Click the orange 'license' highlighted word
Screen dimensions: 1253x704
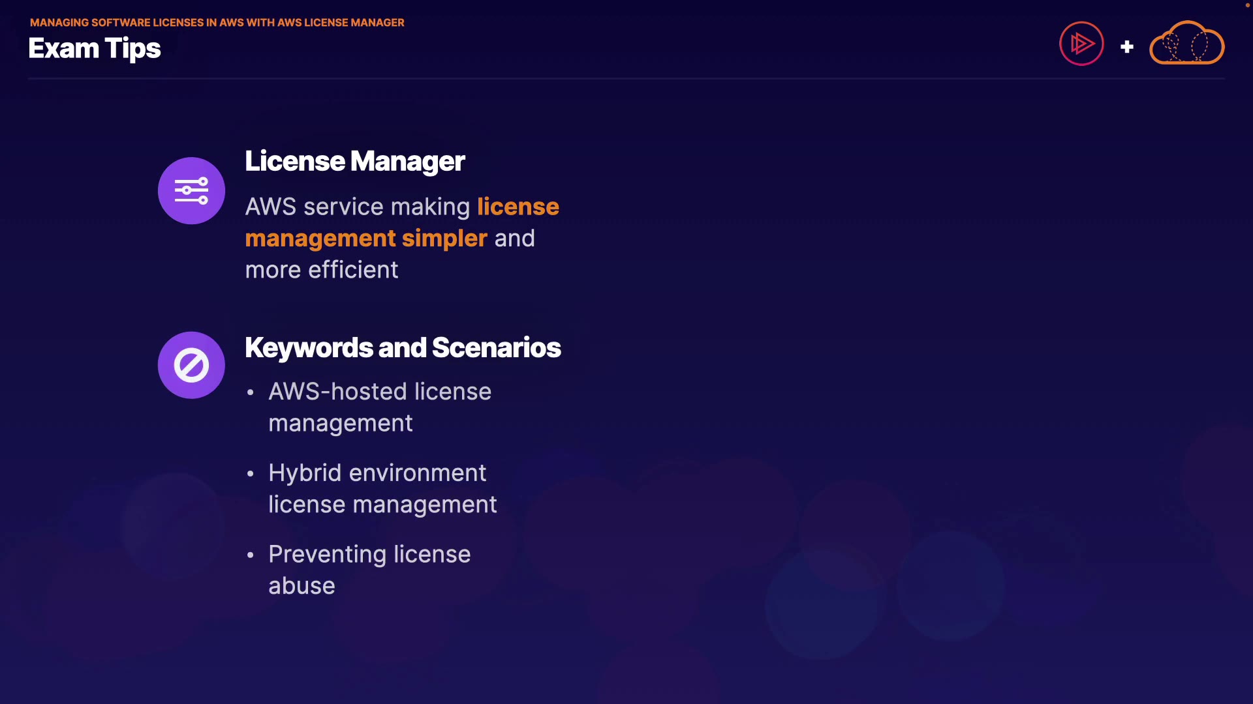point(518,207)
